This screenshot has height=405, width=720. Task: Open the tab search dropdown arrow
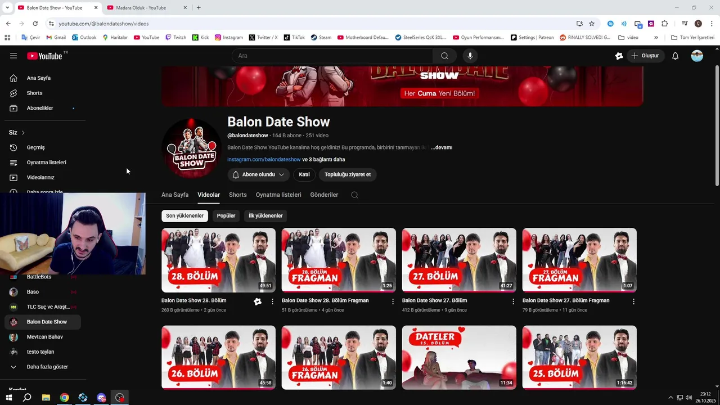click(x=7, y=7)
